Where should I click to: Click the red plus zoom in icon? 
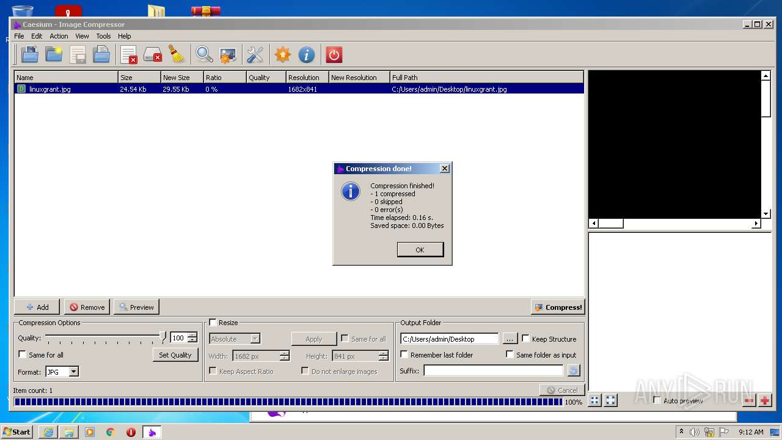tap(765, 400)
